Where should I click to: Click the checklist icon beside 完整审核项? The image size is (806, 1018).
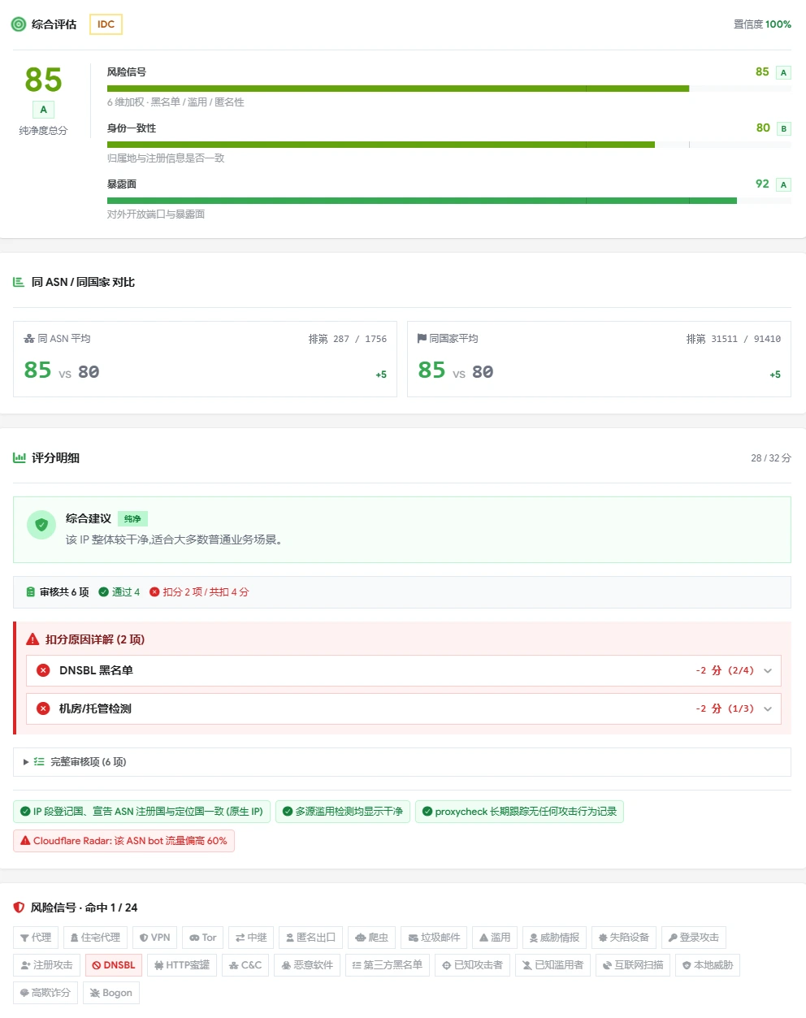point(39,762)
